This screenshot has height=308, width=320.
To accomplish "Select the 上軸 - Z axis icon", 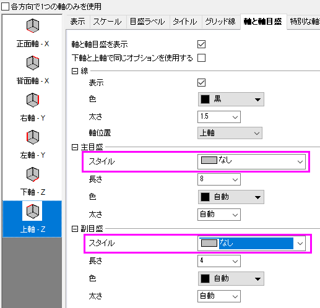I will (33, 212).
